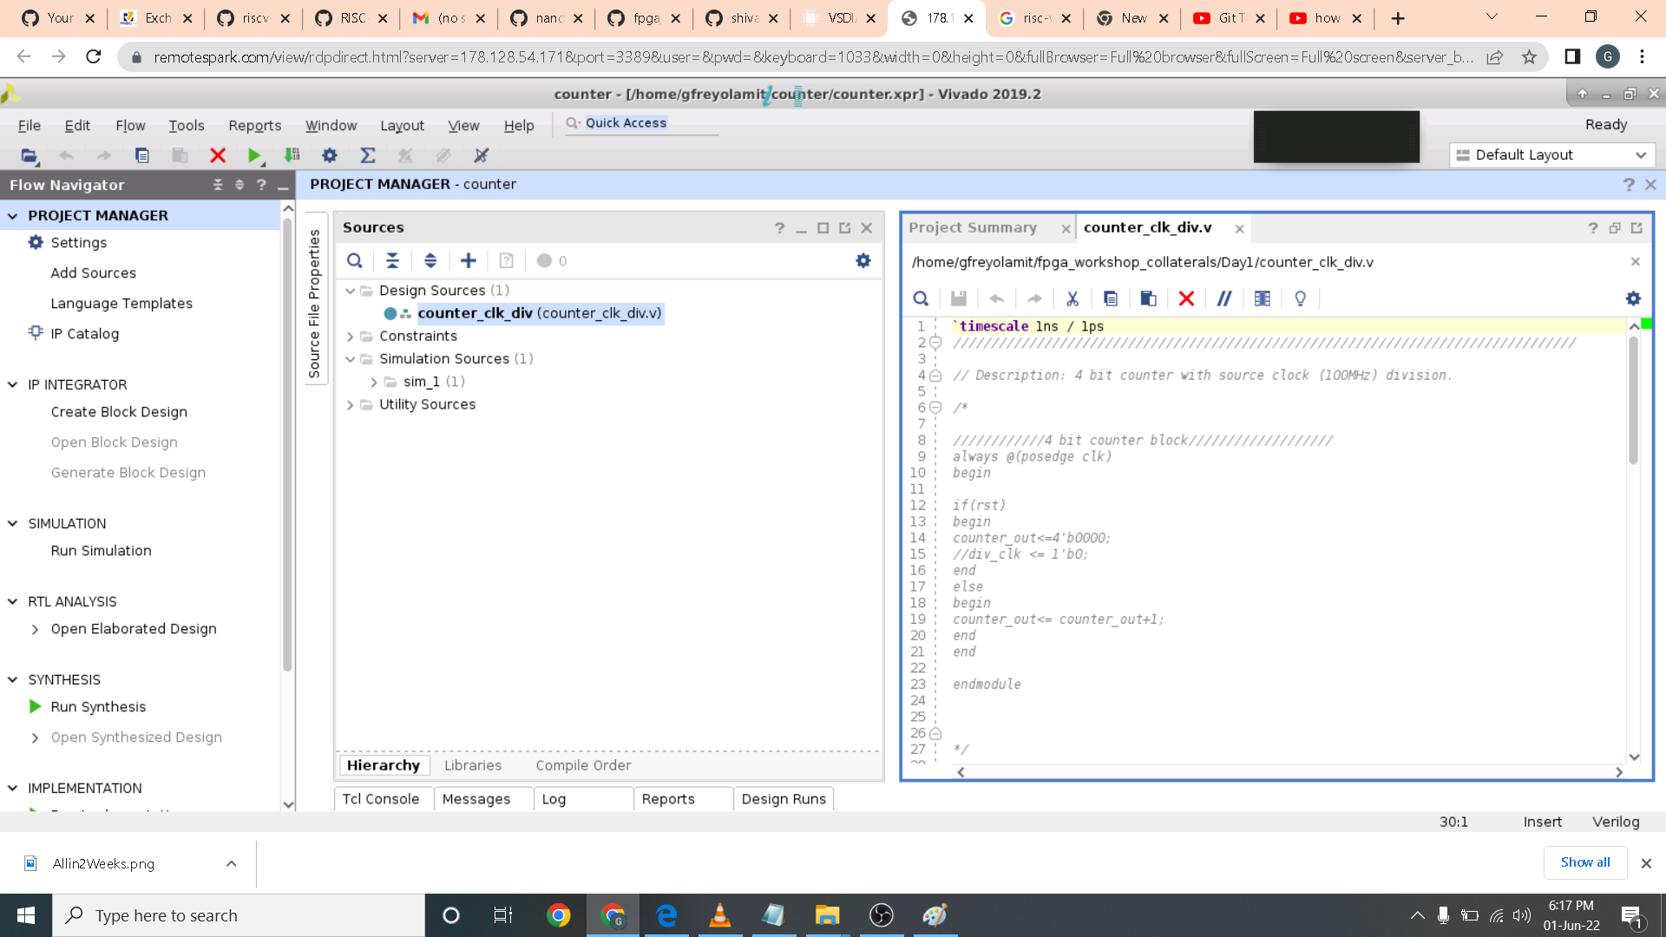Click the Sigma reports icon in toolbar
1666x937 pixels.
pyautogui.click(x=368, y=156)
